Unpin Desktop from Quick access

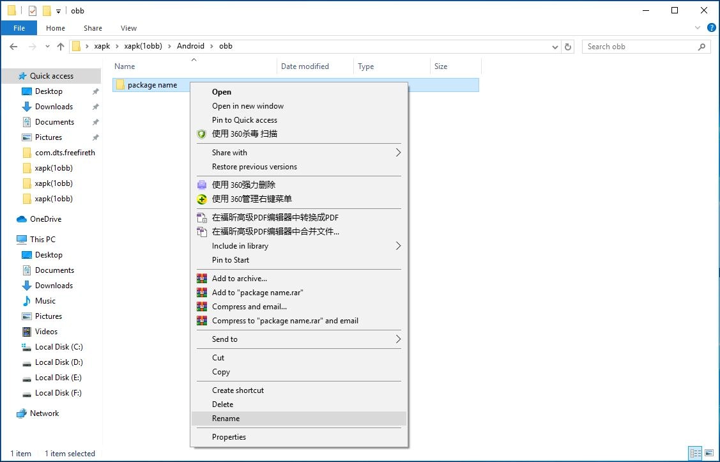(94, 91)
